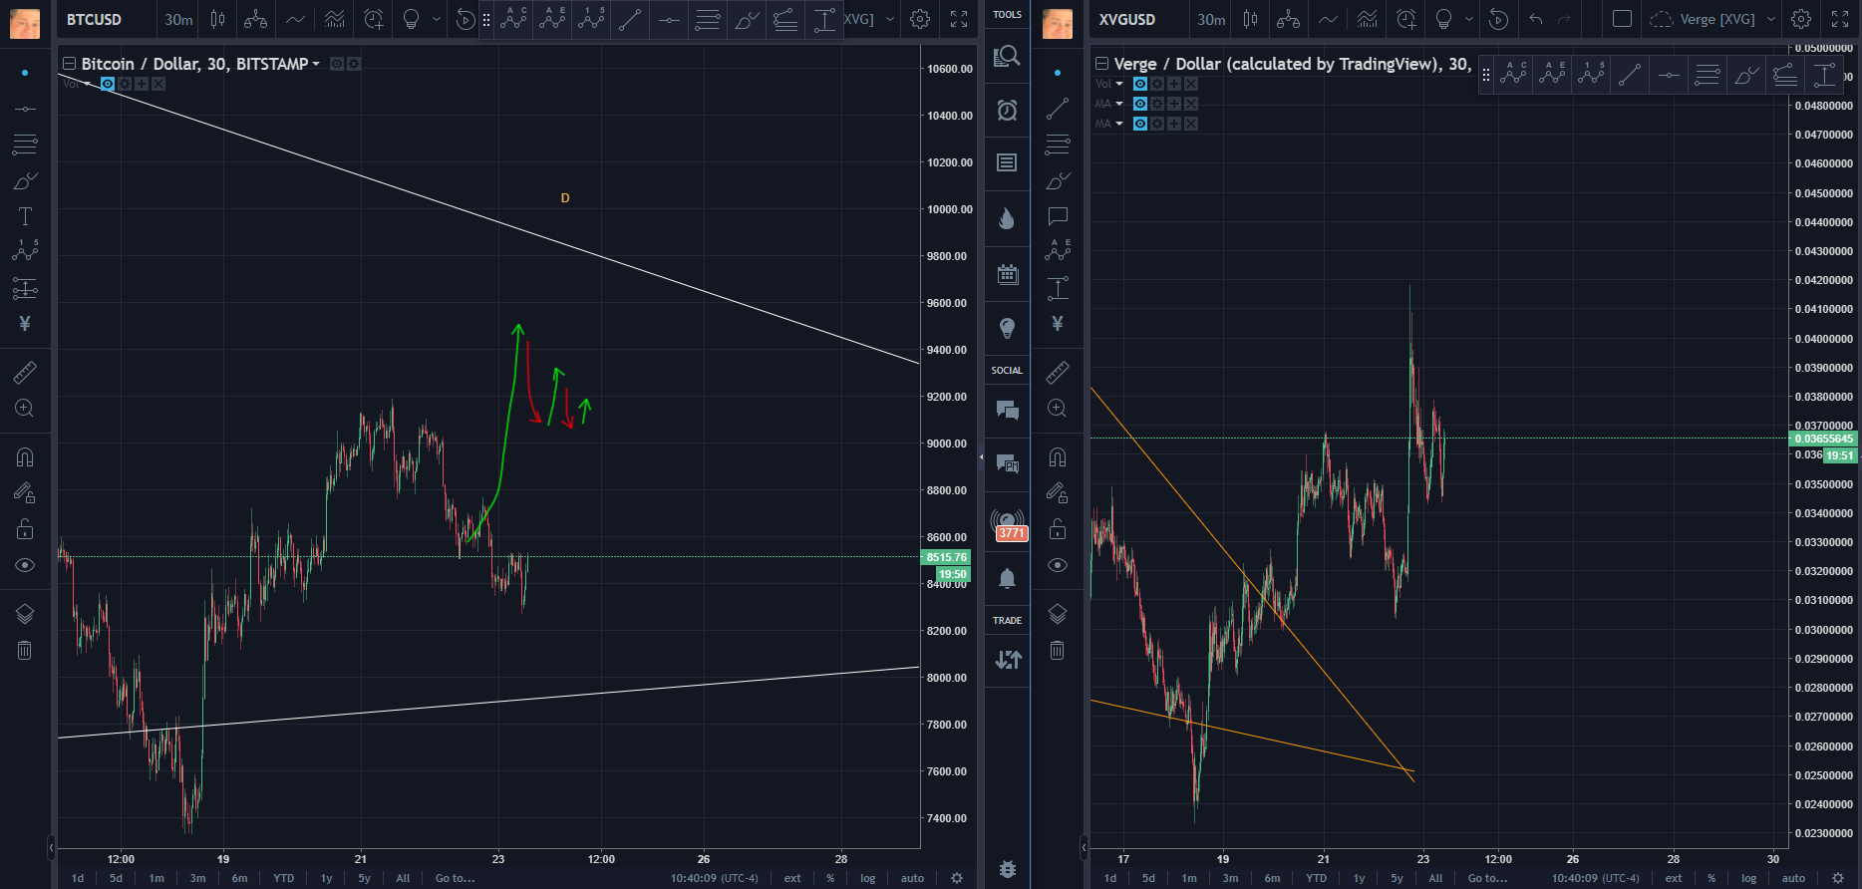Viewport: 1862px width, 889px height.
Task: Toggle fullscreen mode on BTCUSD chart
Action: [959, 19]
